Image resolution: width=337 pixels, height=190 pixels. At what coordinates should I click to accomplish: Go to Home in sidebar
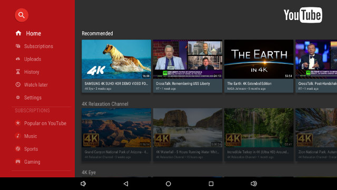(x=34, y=33)
